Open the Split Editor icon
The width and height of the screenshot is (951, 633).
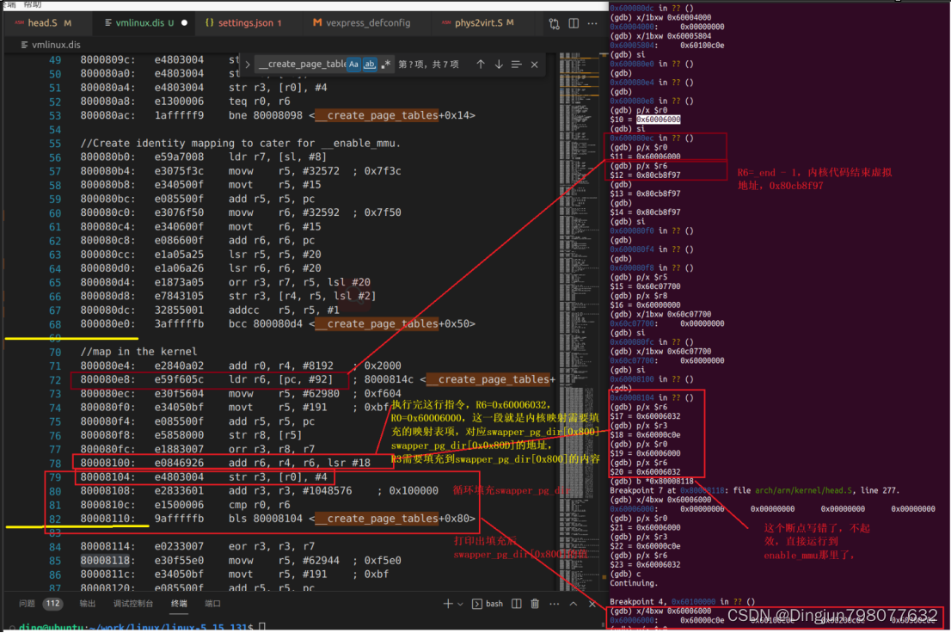[574, 23]
